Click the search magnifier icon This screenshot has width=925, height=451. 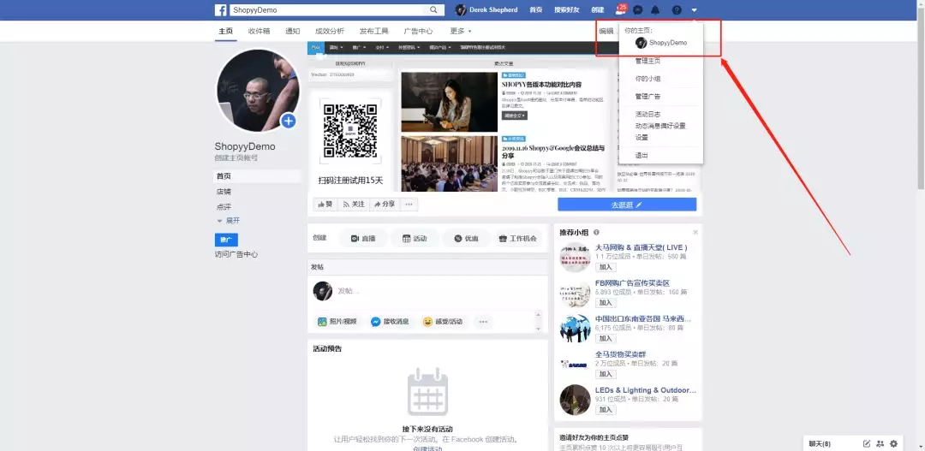[x=433, y=10]
